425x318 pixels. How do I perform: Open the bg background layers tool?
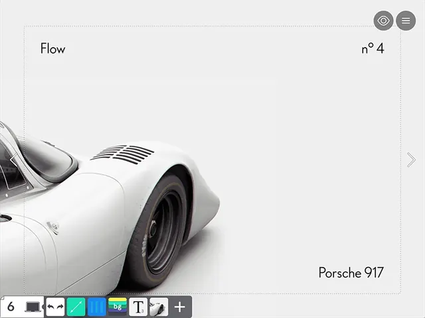tap(118, 307)
